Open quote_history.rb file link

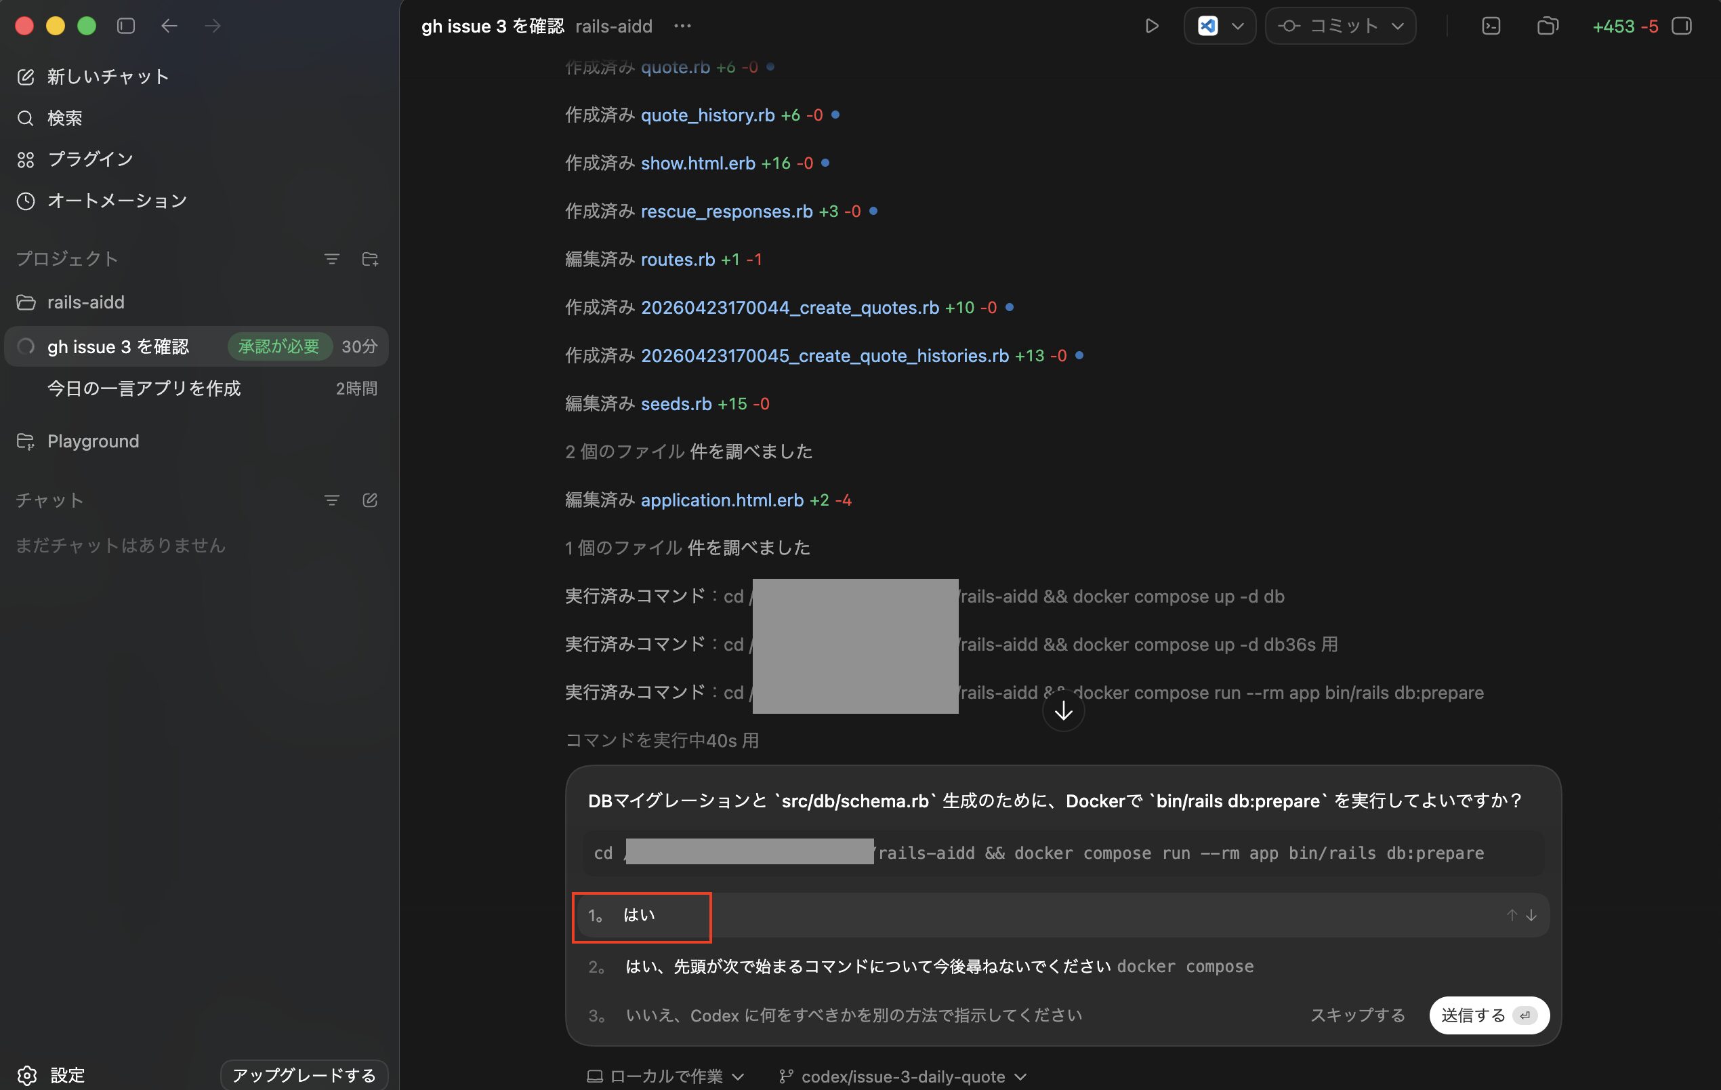pyautogui.click(x=707, y=115)
